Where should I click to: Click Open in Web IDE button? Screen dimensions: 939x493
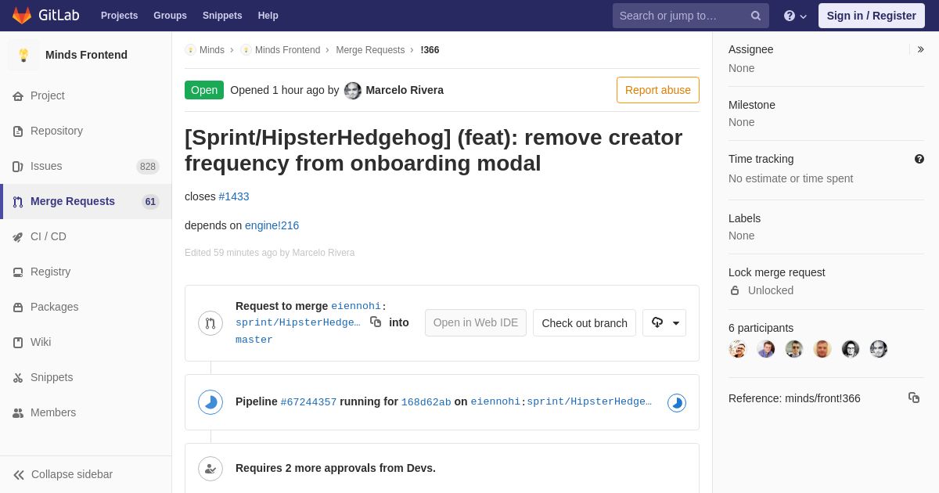(x=476, y=322)
